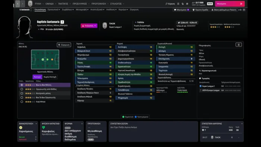The height and width of the screenshot is (147, 261).
Task: Open the Μεταγραφή tab menu
Action: pos(82,10)
